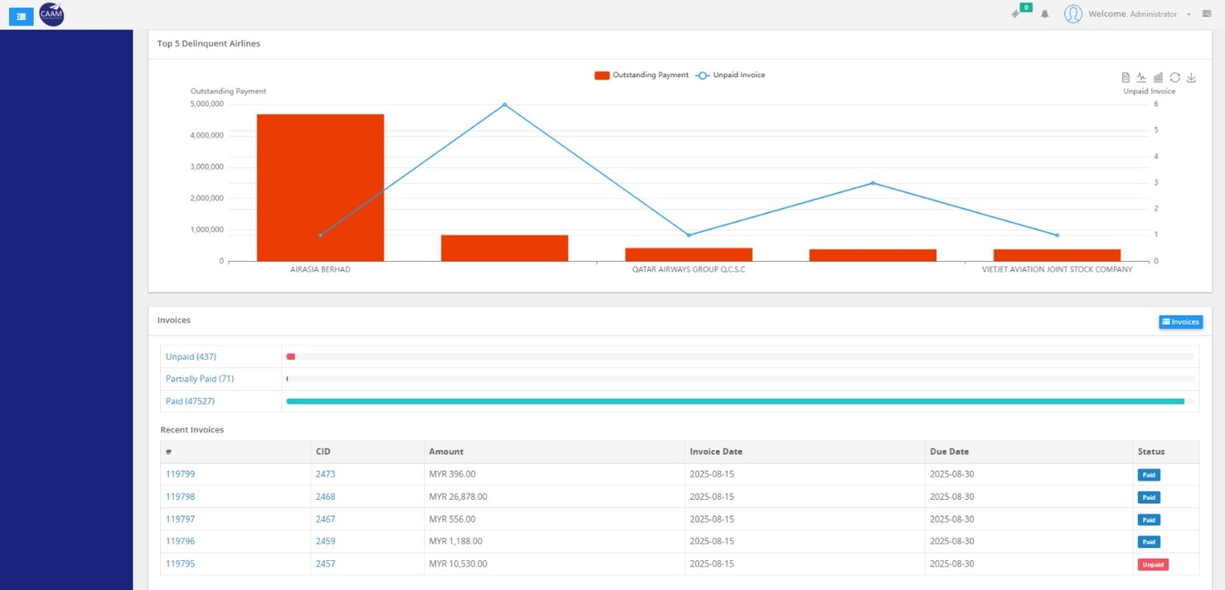Click the chart data view icon
The height and width of the screenshot is (590, 1225).
coord(1126,78)
